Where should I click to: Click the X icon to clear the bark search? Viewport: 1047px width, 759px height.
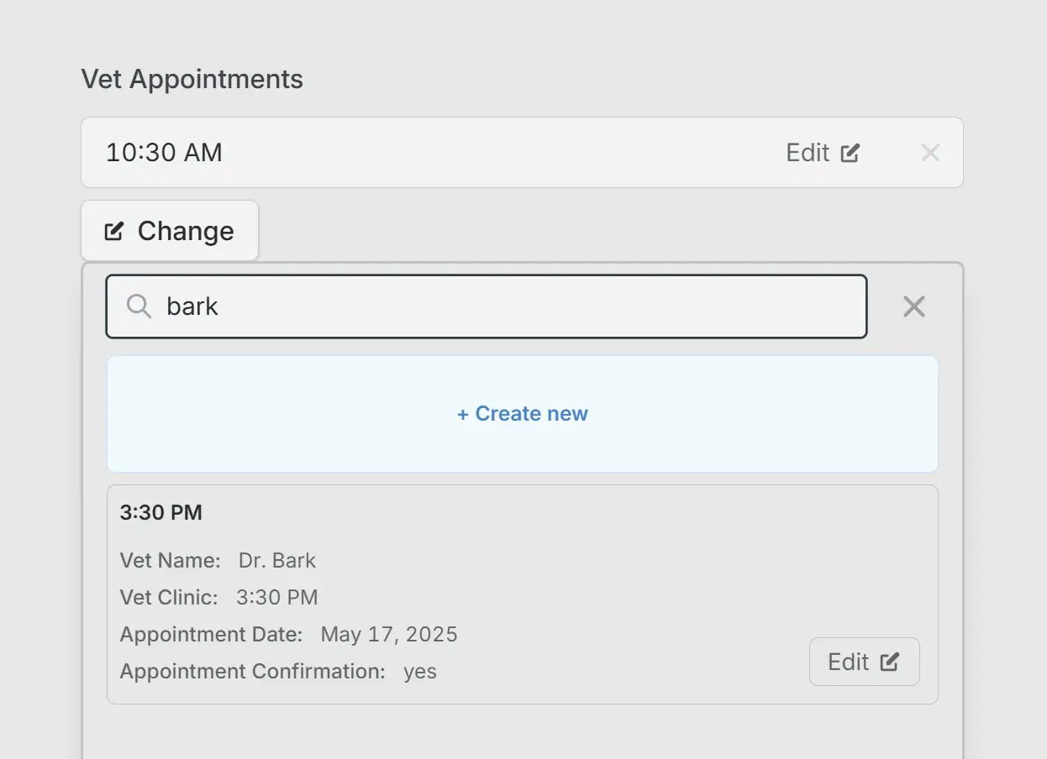(x=913, y=306)
